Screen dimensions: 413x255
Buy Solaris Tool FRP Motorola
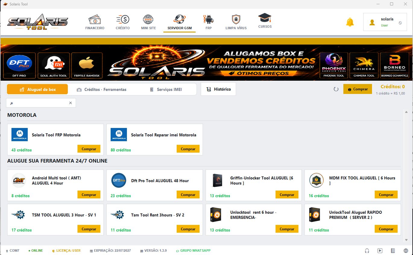89,149
